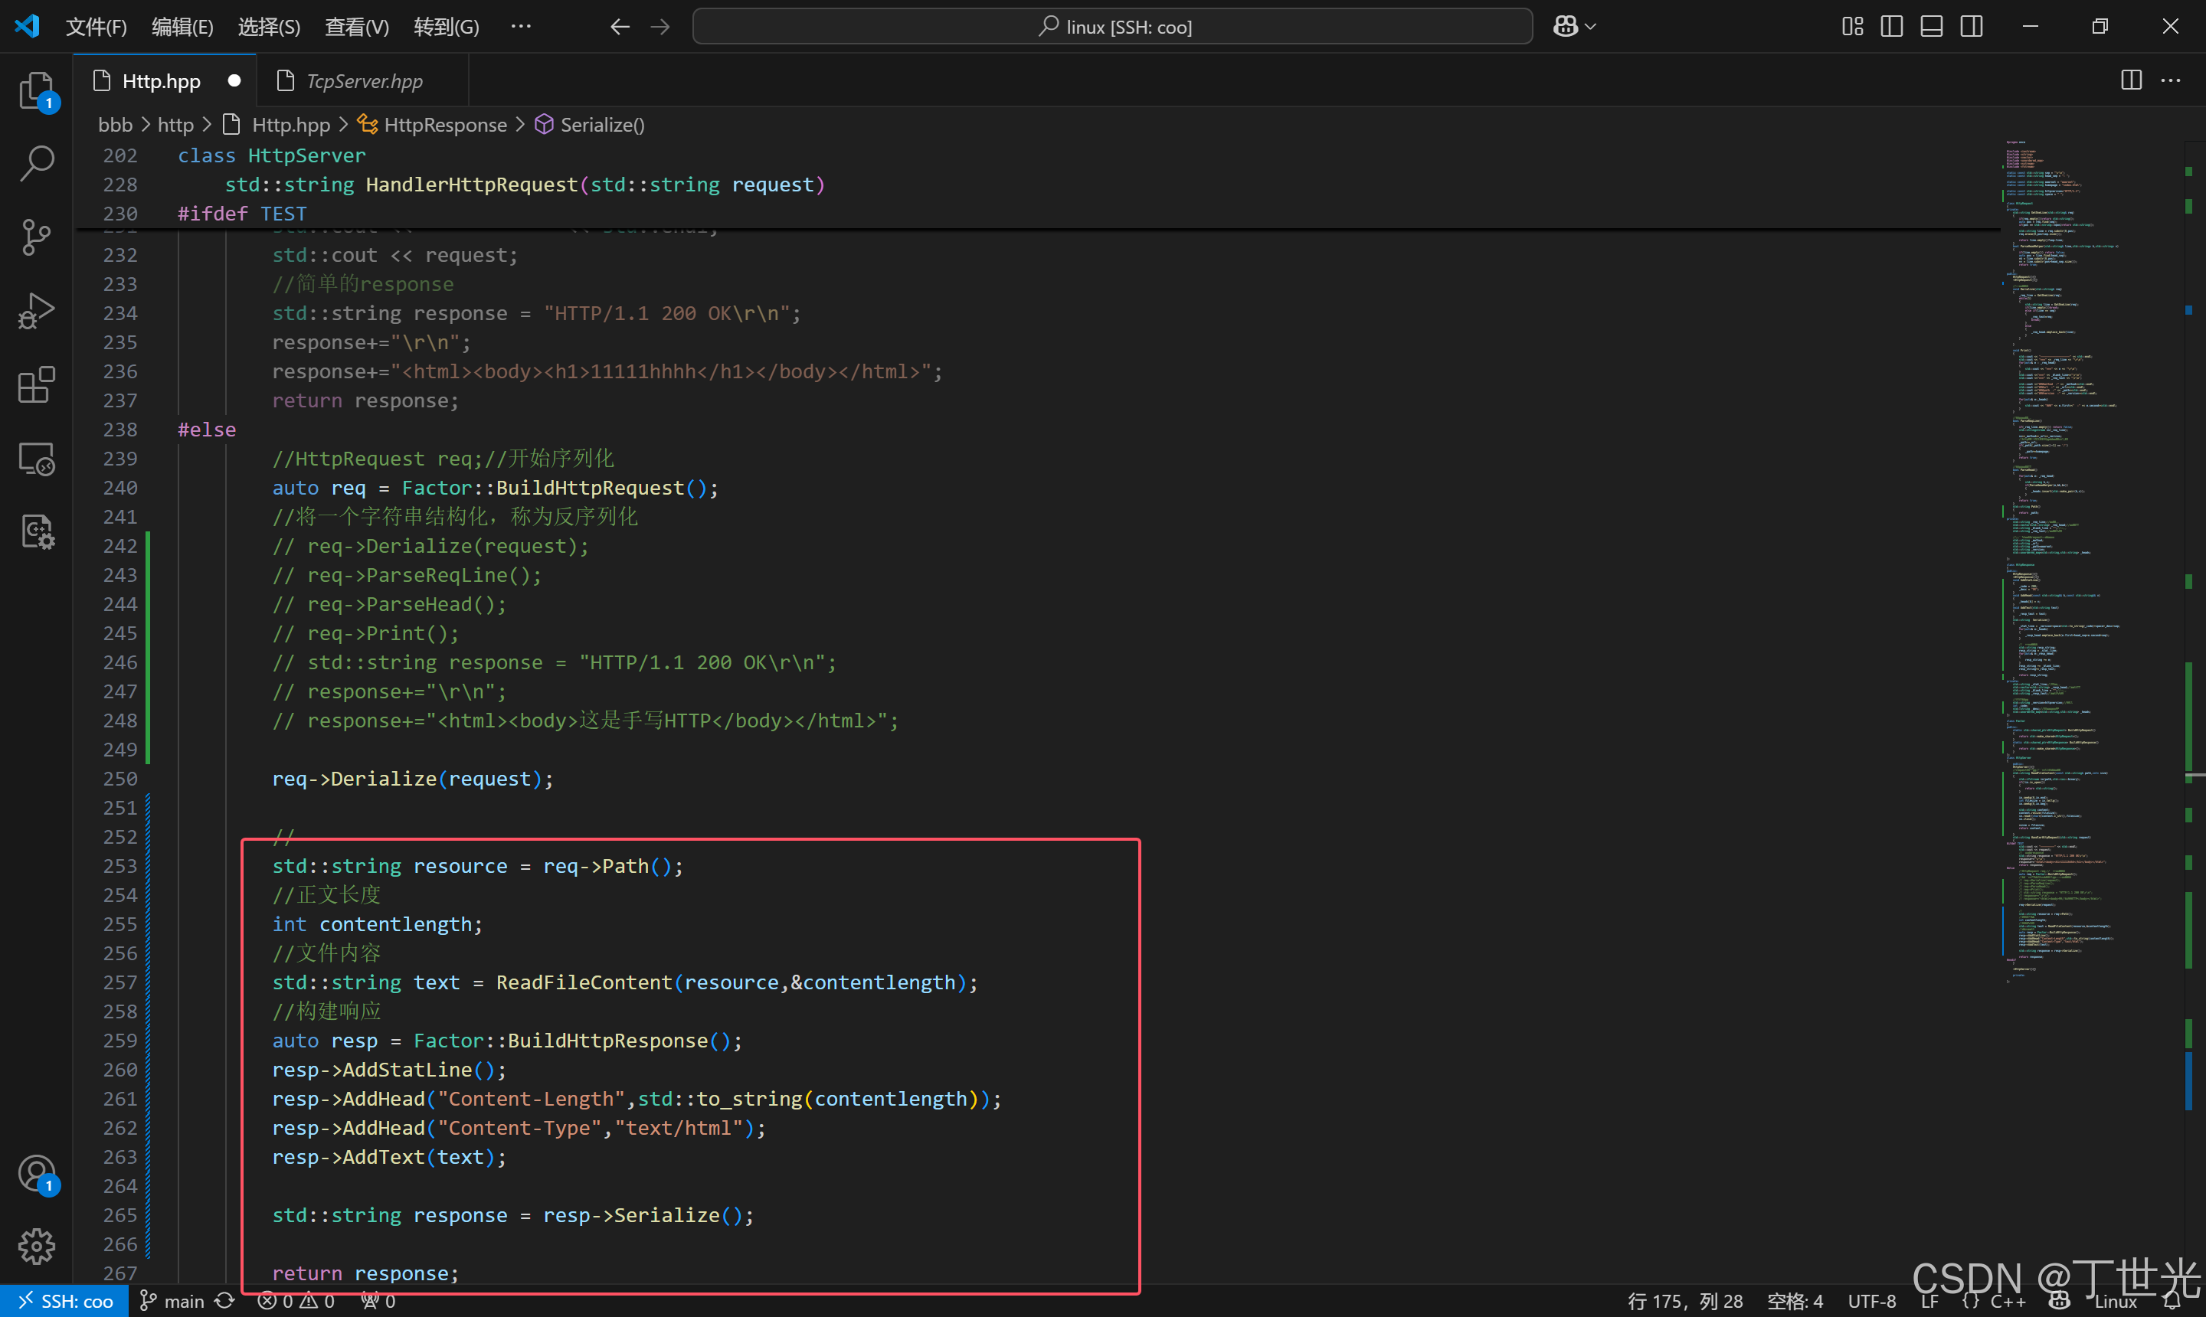Toggle the bottom panel layout button

pyautogui.click(x=1931, y=27)
